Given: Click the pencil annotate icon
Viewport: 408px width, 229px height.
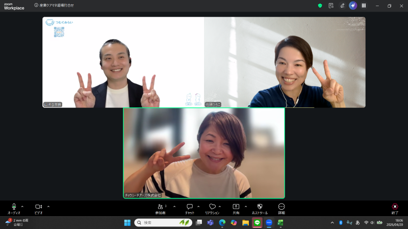Looking at the screenshot, I should coord(342,6).
